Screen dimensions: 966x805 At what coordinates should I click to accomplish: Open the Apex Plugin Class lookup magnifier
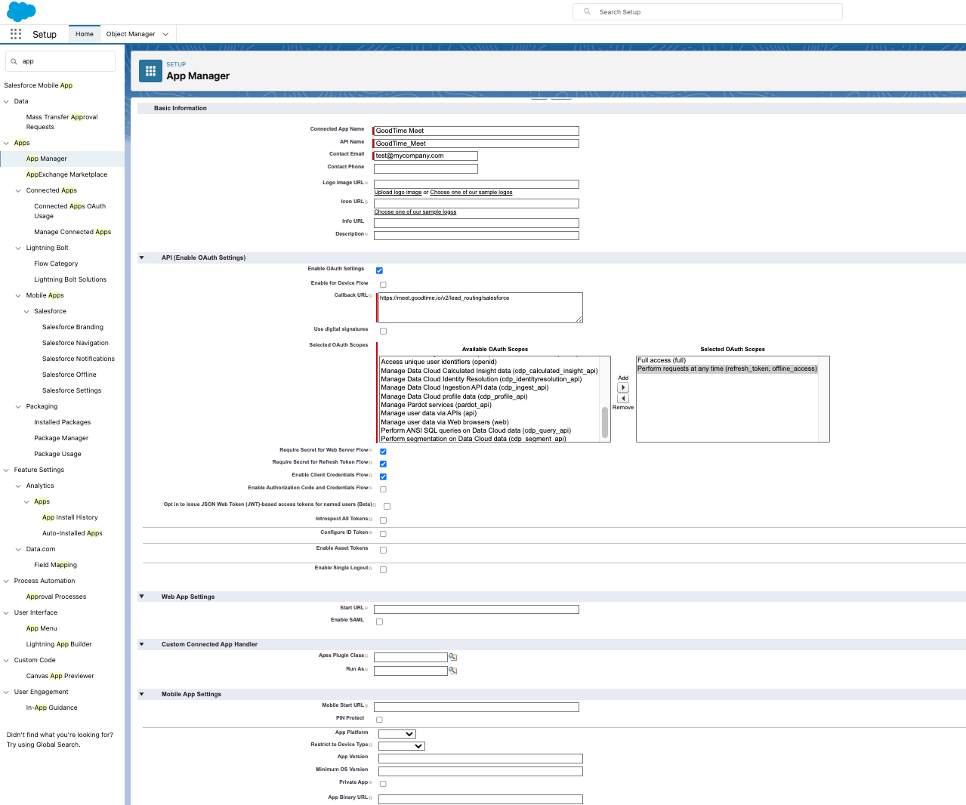(x=452, y=656)
